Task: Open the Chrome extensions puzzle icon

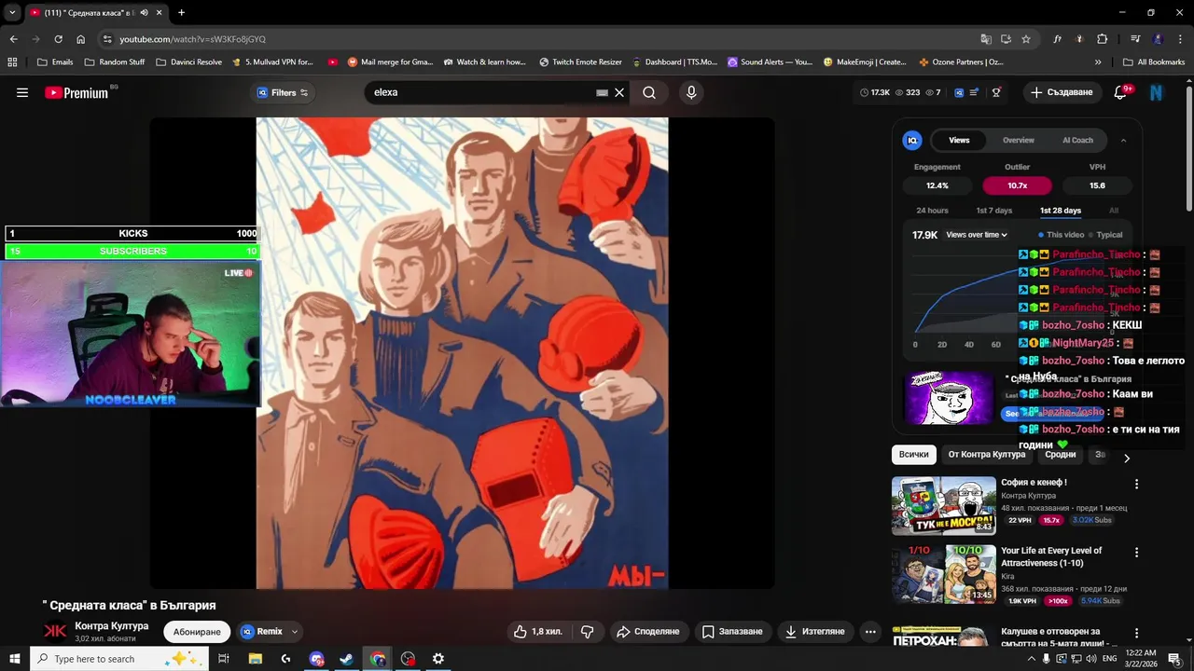Action: (x=1103, y=39)
